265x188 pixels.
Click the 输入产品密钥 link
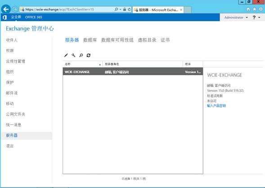point(216,106)
